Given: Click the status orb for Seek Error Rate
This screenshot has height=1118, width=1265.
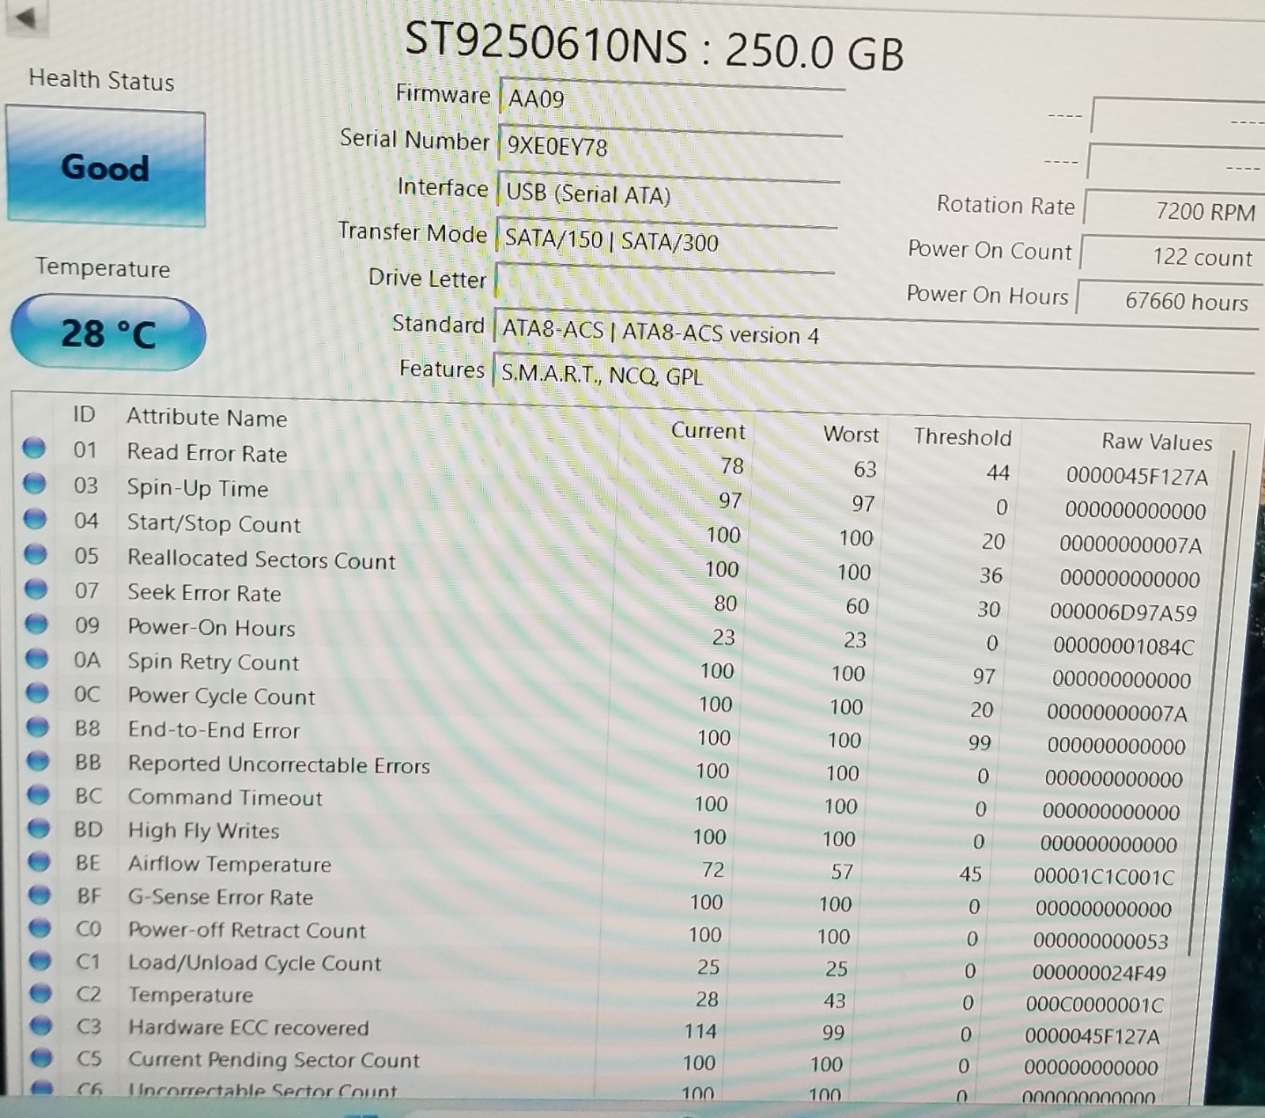Looking at the screenshot, I should point(36,589).
